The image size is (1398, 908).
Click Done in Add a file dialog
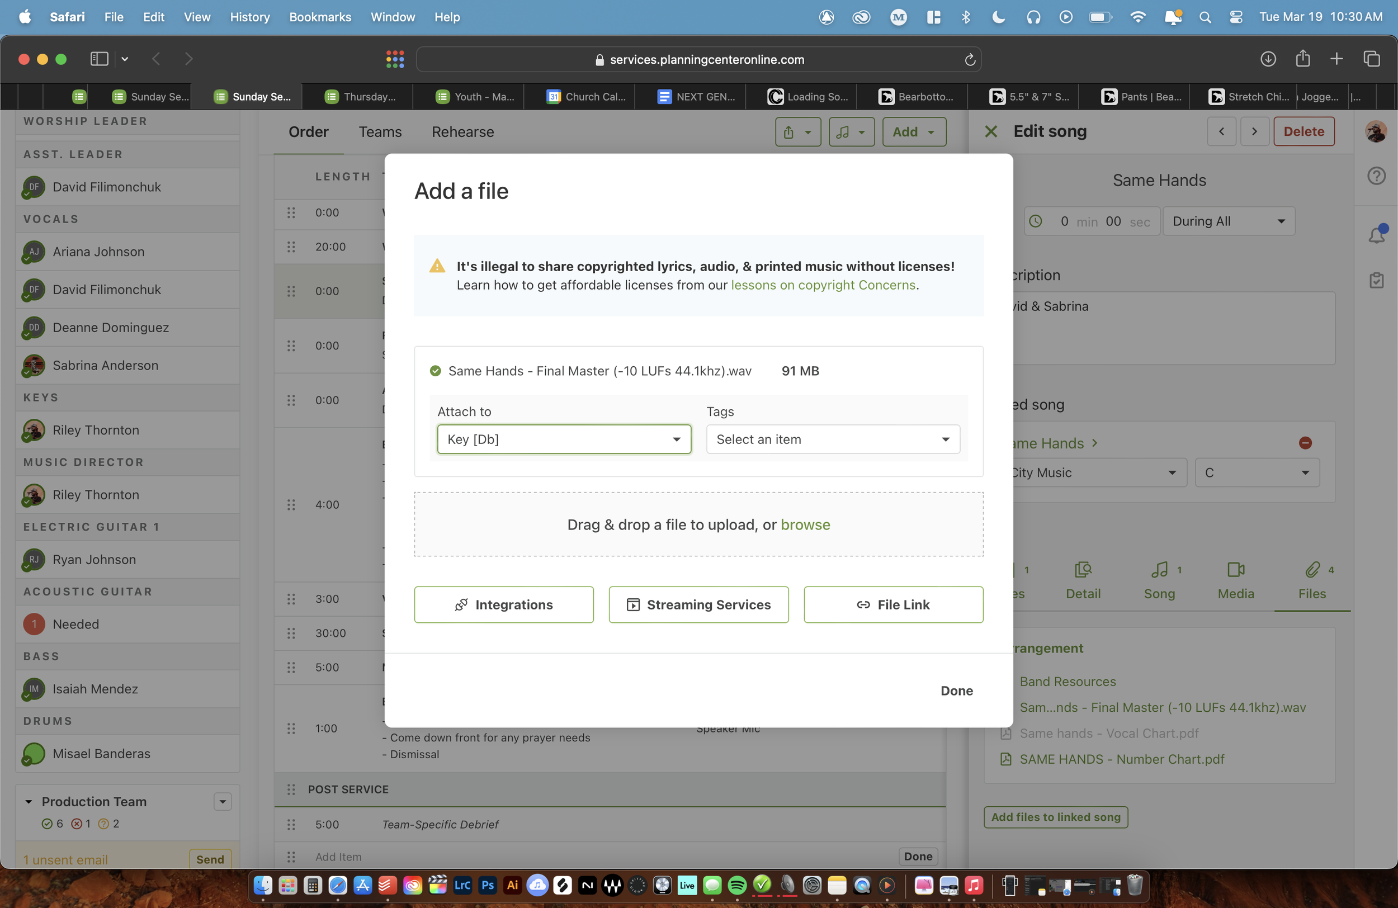coord(956,691)
